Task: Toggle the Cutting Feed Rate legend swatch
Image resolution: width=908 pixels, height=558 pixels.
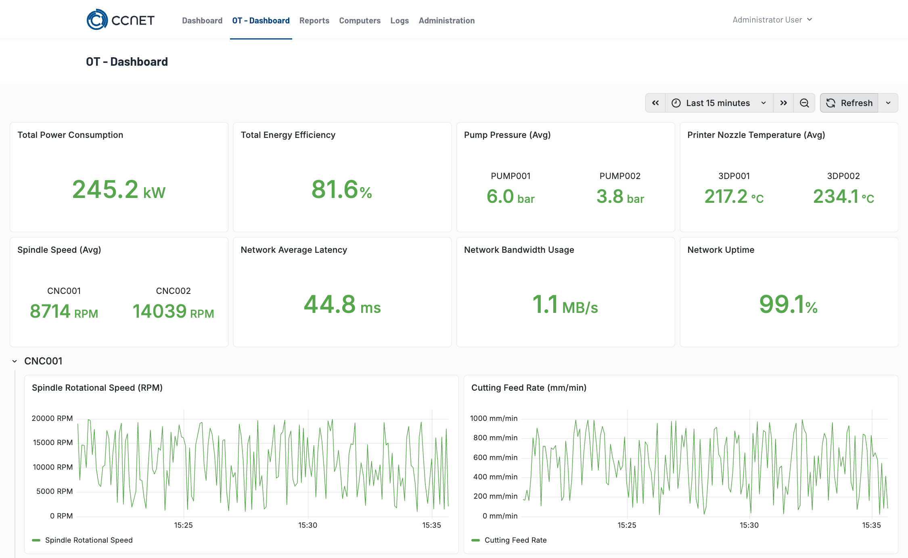Action: (x=476, y=540)
